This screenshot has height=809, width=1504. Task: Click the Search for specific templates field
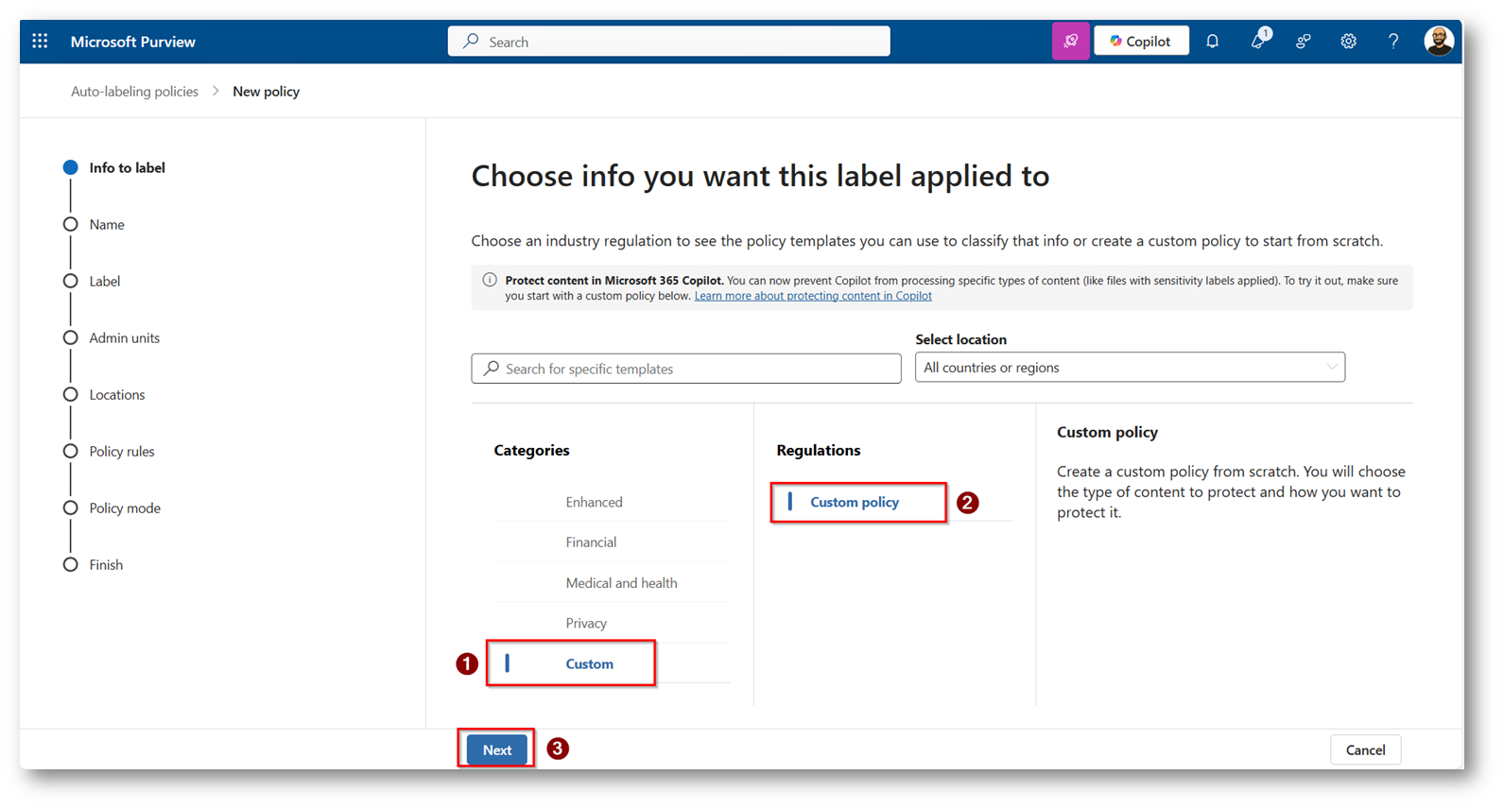click(x=686, y=369)
